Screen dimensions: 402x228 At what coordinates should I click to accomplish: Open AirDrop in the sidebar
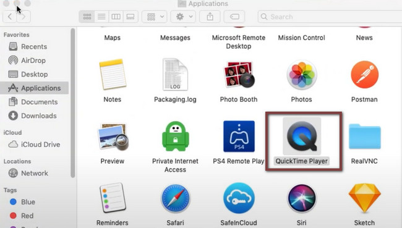(x=34, y=61)
